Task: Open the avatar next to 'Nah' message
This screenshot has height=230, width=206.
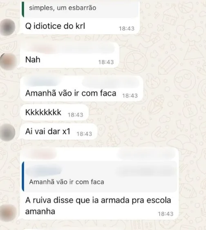Action: point(7,61)
